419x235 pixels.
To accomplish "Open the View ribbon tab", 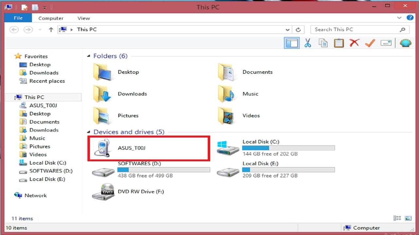I will click(x=84, y=18).
